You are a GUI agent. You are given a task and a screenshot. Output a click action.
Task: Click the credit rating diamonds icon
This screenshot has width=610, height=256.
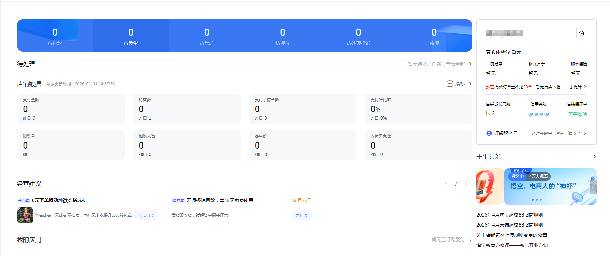tap(538, 115)
